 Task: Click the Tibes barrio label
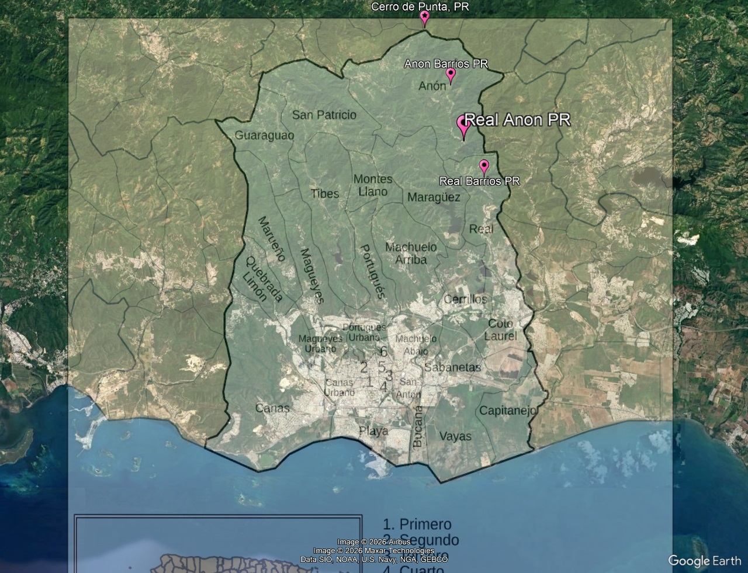[324, 193]
